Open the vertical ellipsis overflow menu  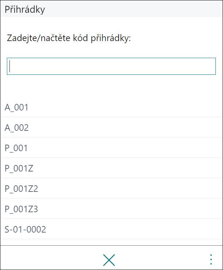211,259
